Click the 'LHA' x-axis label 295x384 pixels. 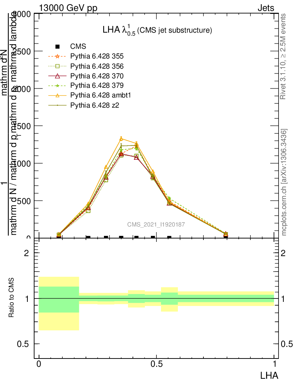pos(269,376)
